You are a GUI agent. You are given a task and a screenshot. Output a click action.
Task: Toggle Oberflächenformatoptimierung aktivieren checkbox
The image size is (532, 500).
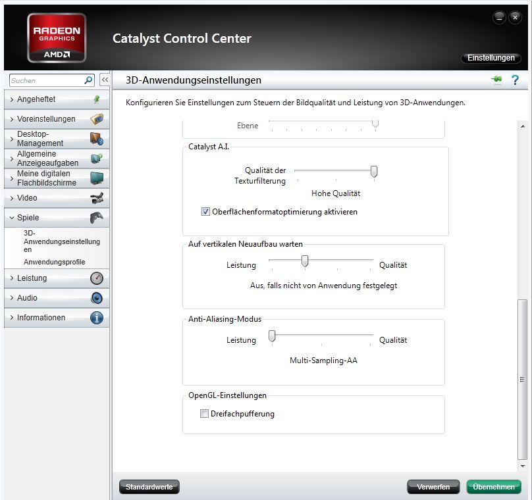click(x=205, y=212)
